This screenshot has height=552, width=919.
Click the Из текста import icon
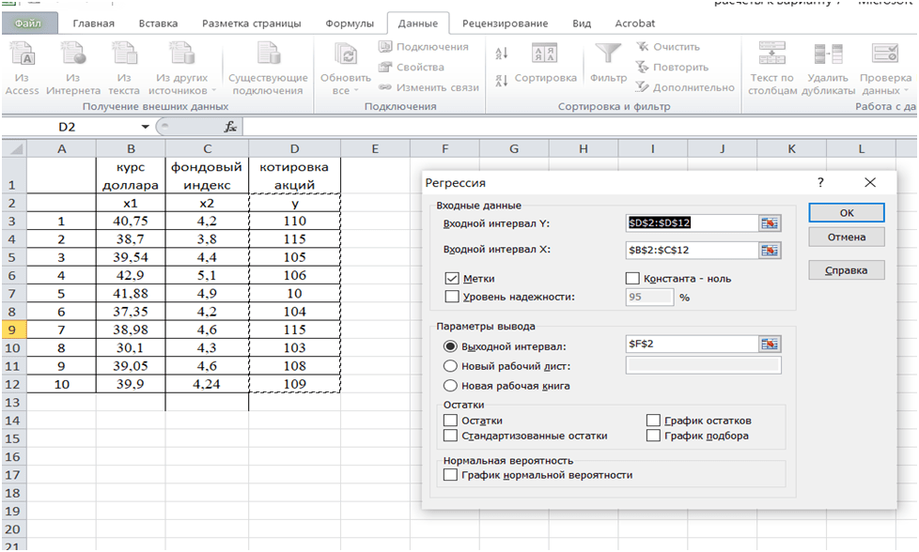[x=124, y=54]
